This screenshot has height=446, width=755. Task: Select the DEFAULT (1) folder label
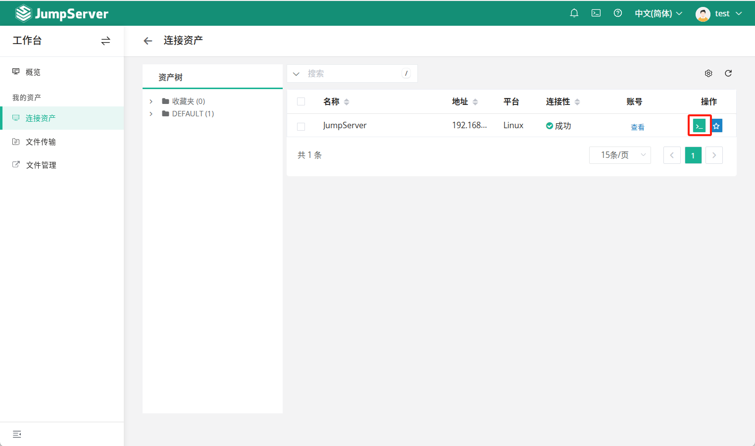(x=193, y=114)
